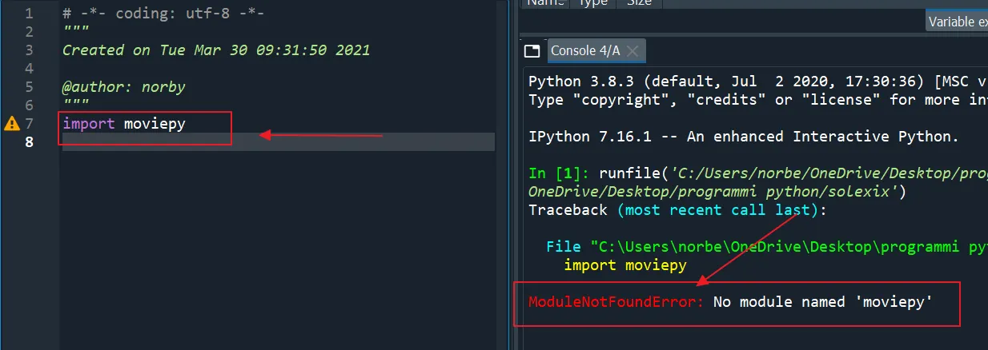988x350 pixels.
Task: Click line number 3 in gutter
Action: click(29, 50)
